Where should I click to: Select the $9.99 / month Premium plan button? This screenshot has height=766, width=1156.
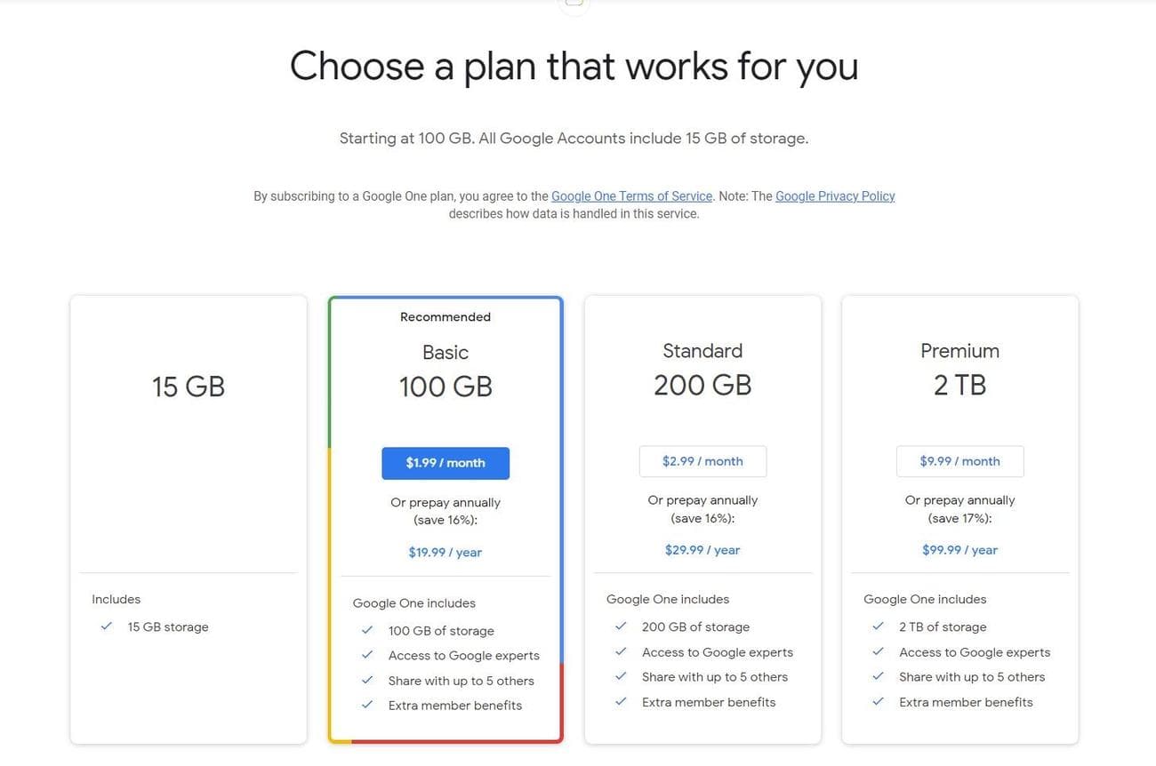coord(960,461)
